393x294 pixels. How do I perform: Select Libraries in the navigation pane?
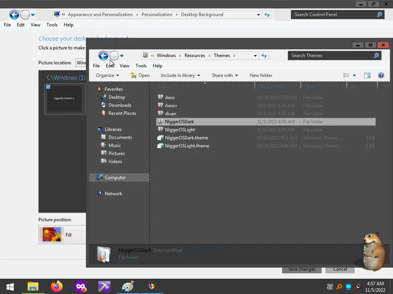coord(113,129)
